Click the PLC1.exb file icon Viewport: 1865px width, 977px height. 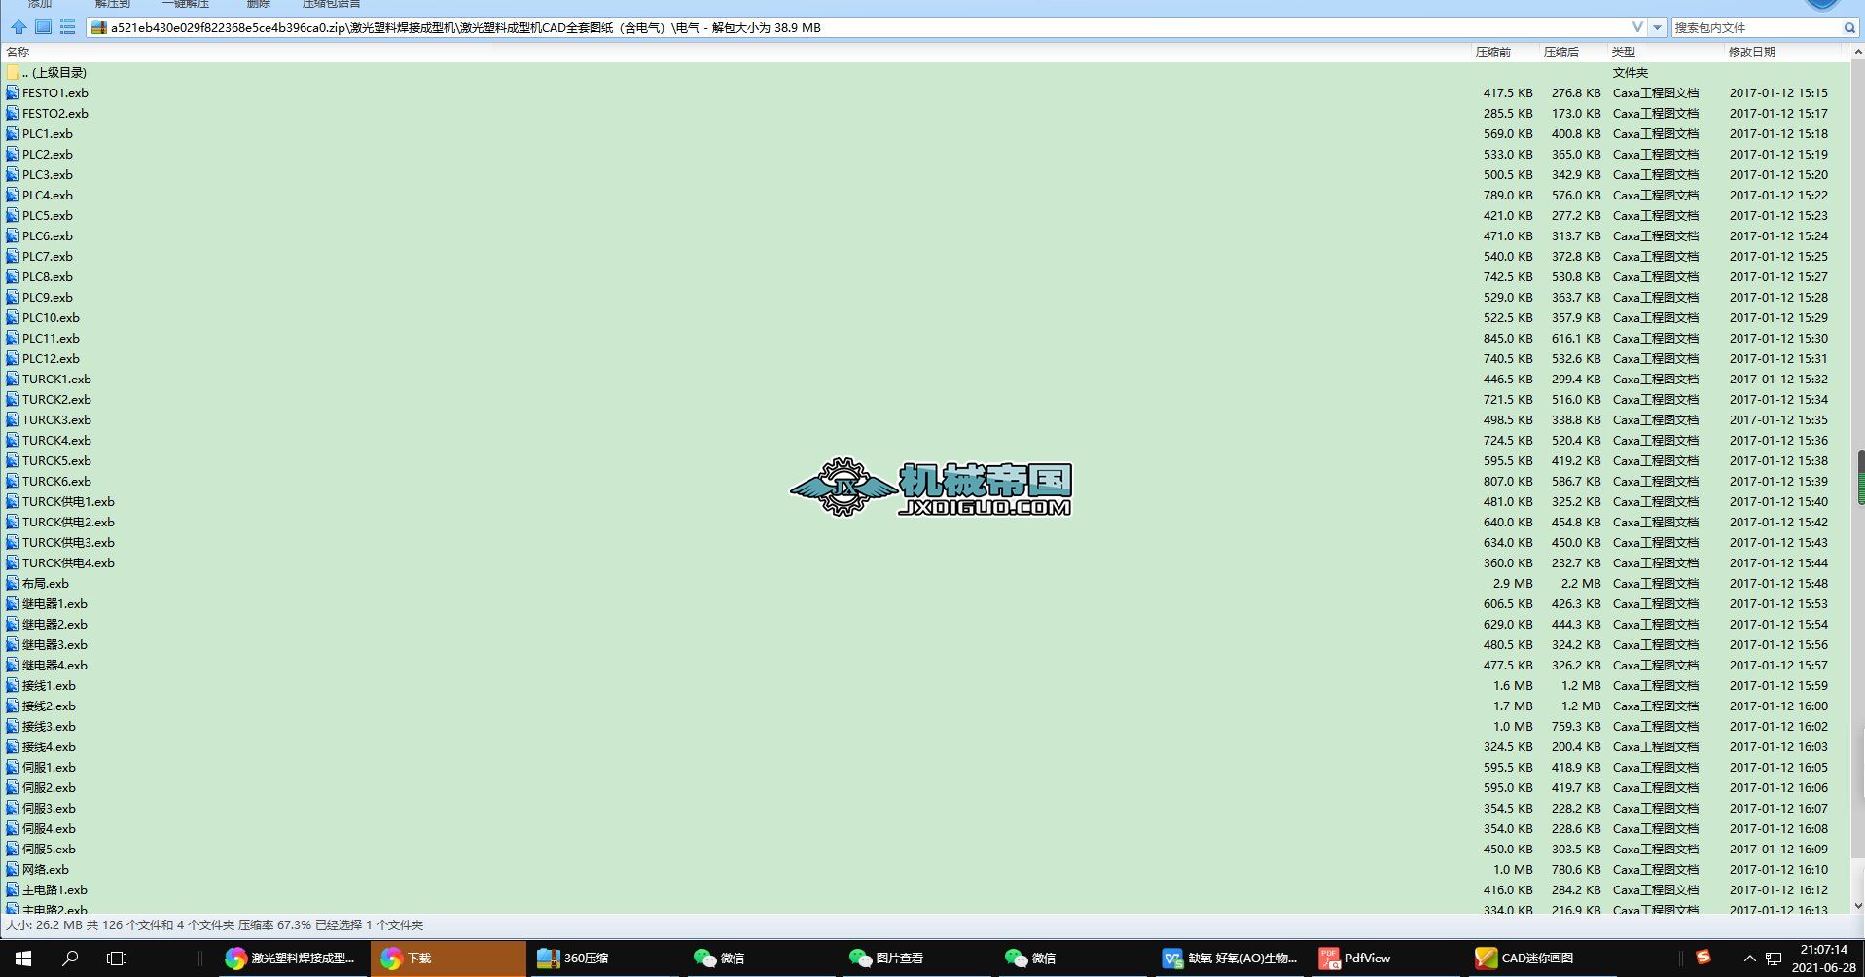13,134
